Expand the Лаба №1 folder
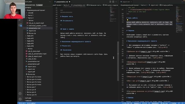 (x=30, y=36)
